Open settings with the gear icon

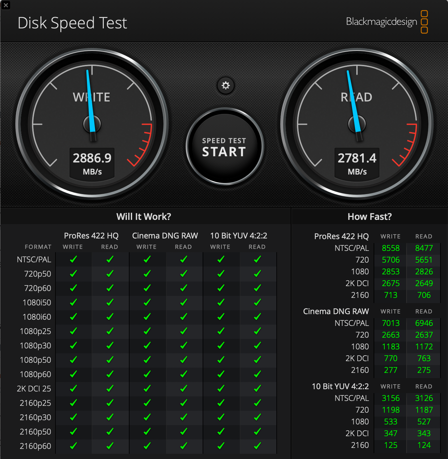[225, 85]
